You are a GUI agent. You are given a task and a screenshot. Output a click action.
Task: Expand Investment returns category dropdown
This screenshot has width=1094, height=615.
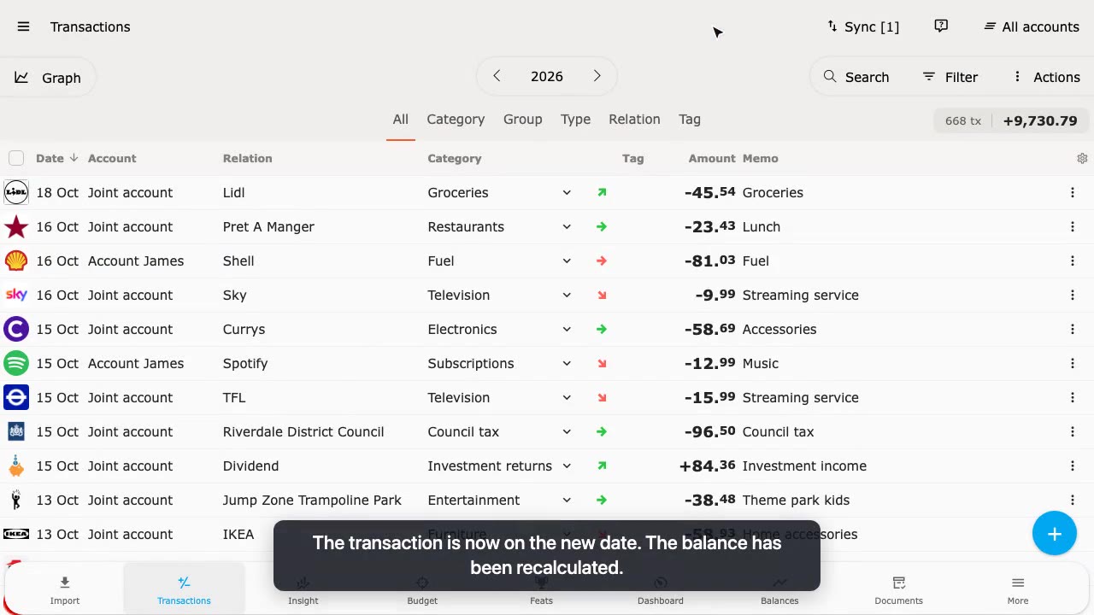coord(567,466)
